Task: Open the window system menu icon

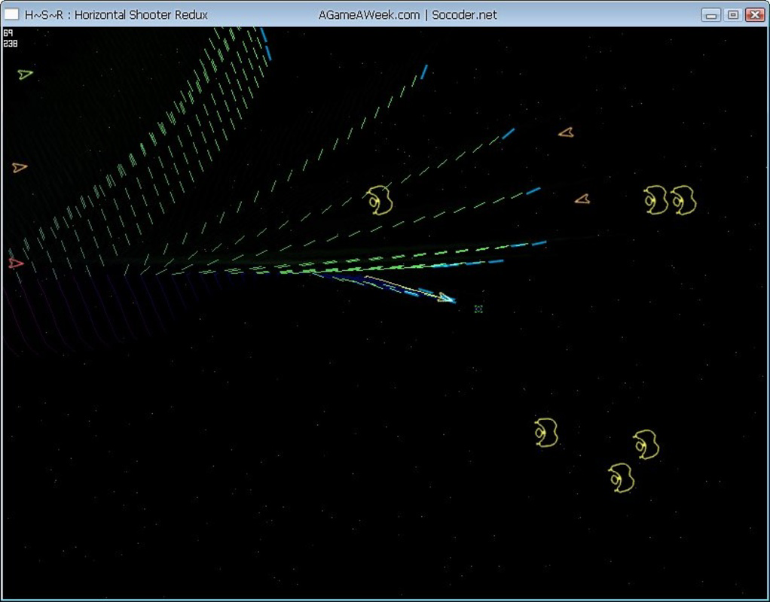Action: pos(11,15)
